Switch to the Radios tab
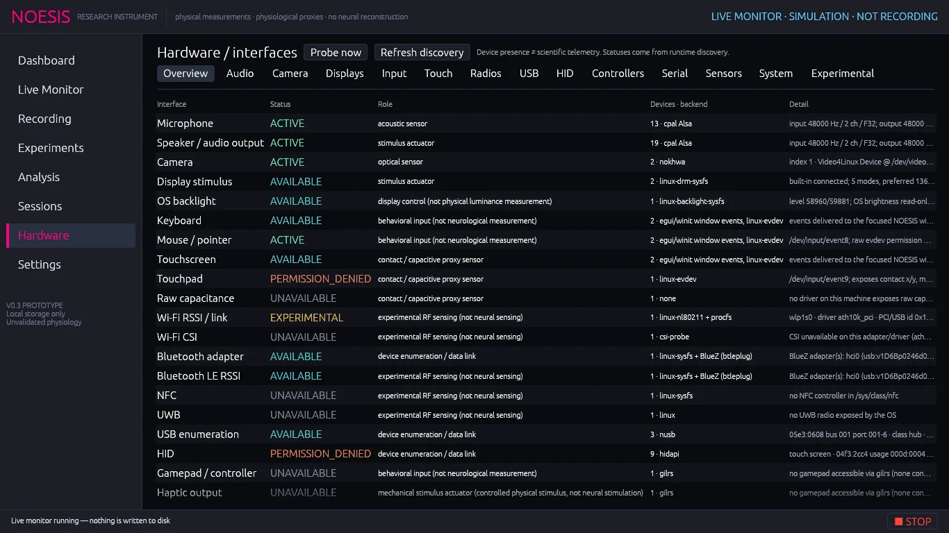949x533 pixels. [x=486, y=73]
